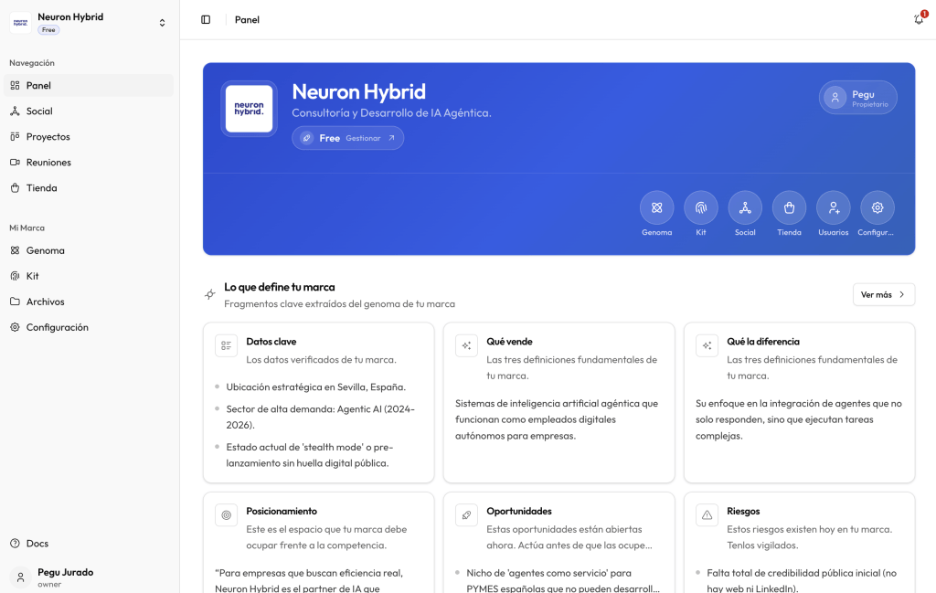Toggle the sidebar collapse icon
This screenshot has height=593, width=936.
[x=206, y=20]
